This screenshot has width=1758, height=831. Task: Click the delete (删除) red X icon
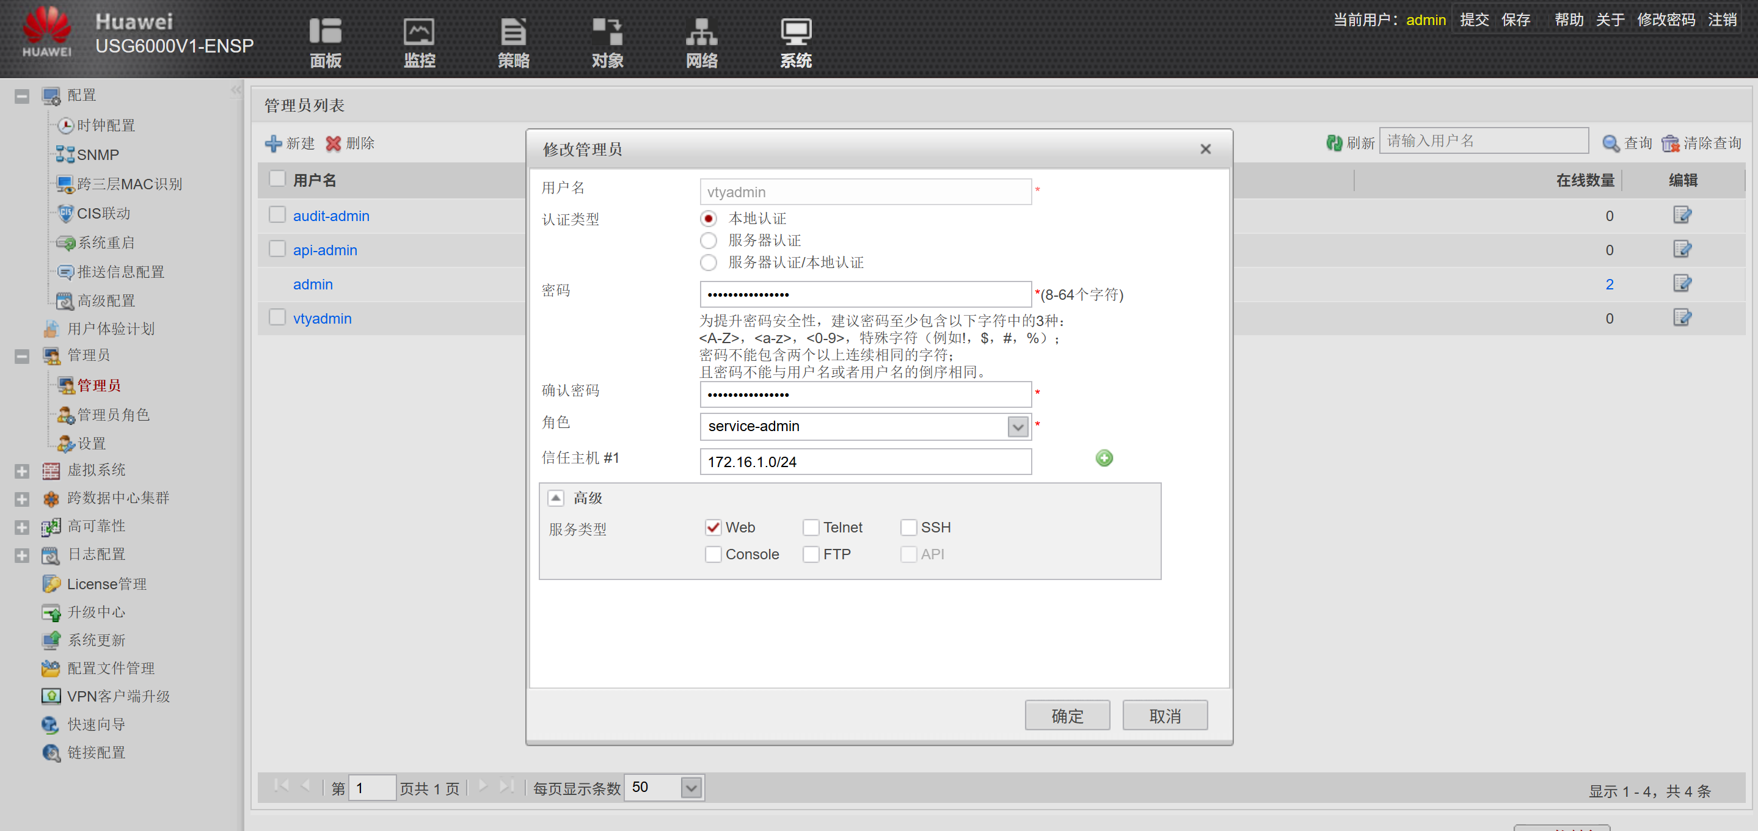click(x=333, y=143)
